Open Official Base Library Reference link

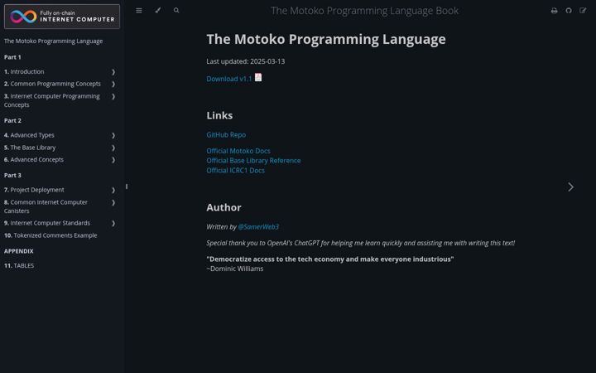253,161
